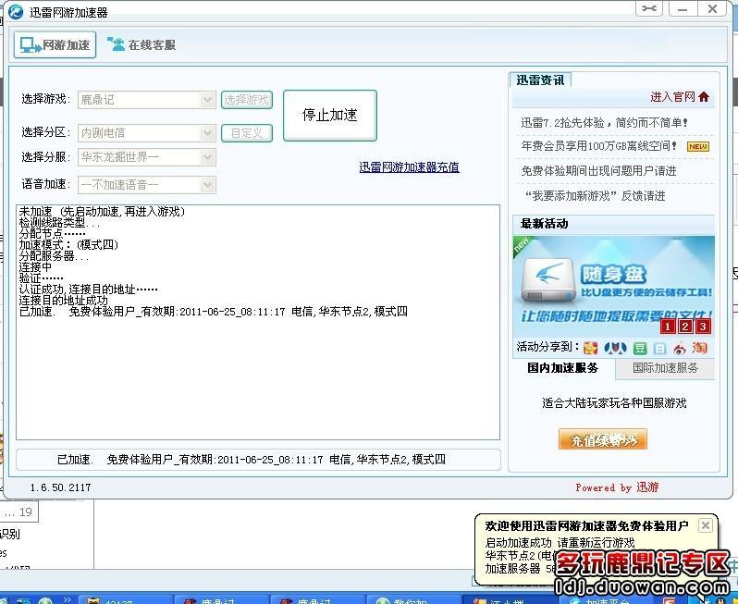This screenshot has width=738, height=604.
Task: Select the 国内加速服务 tab
Action: click(x=563, y=368)
